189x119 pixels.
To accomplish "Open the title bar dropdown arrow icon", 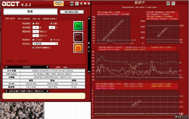I will (82, 4).
